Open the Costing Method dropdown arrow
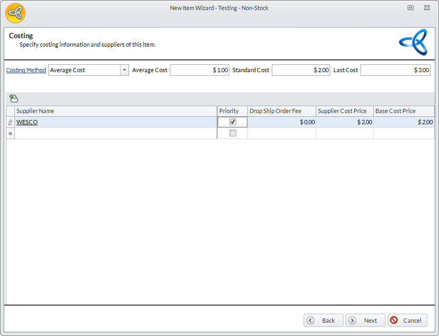Viewport: 439px width, 336px height. point(124,70)
